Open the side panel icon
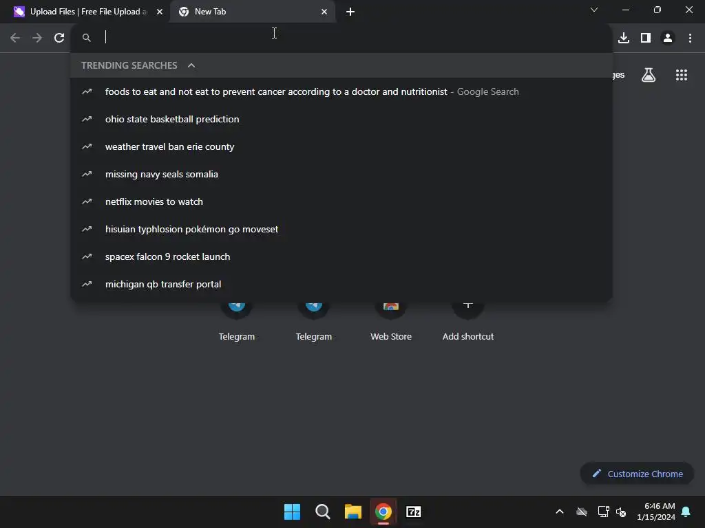 [646, 38]
